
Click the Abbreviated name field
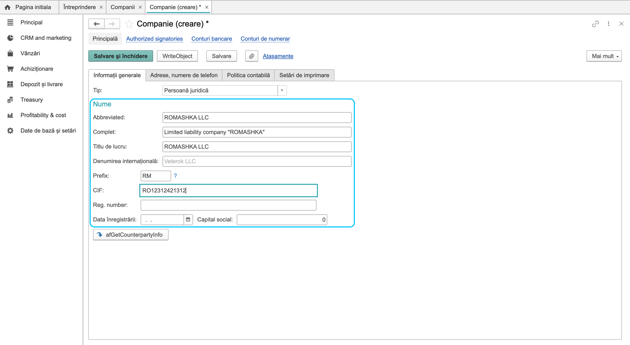[x=257, y=117]
